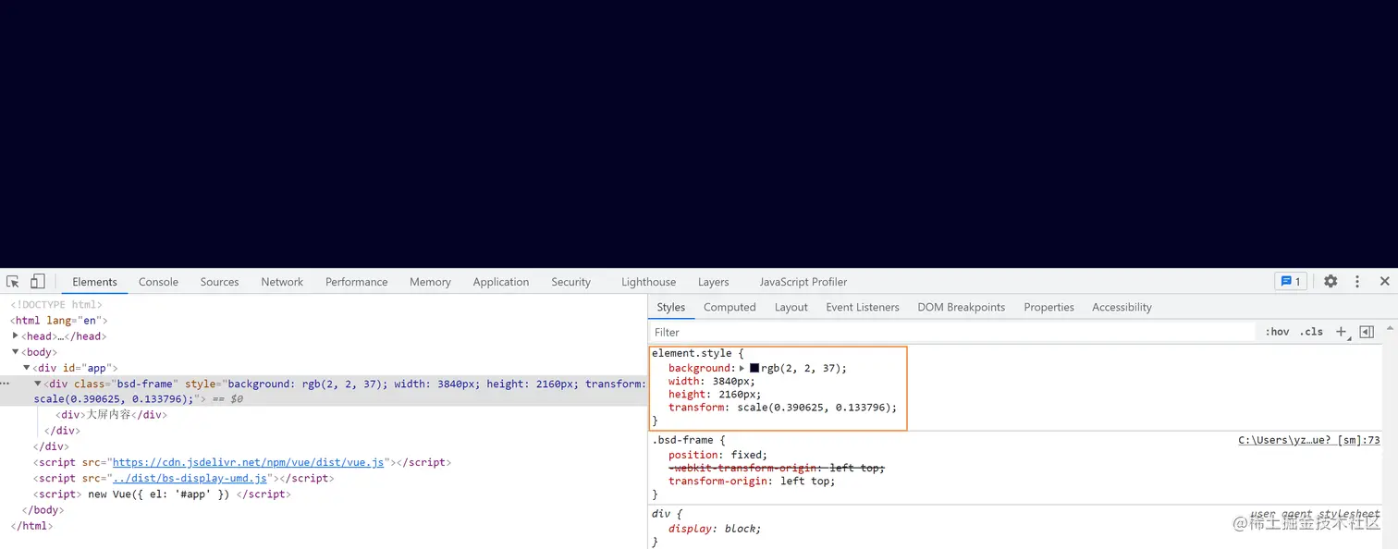The width and height of the screenshot is (1398, 549).
Task: Open the DevTools three-dot menu
Action: tap(1357, 282)
